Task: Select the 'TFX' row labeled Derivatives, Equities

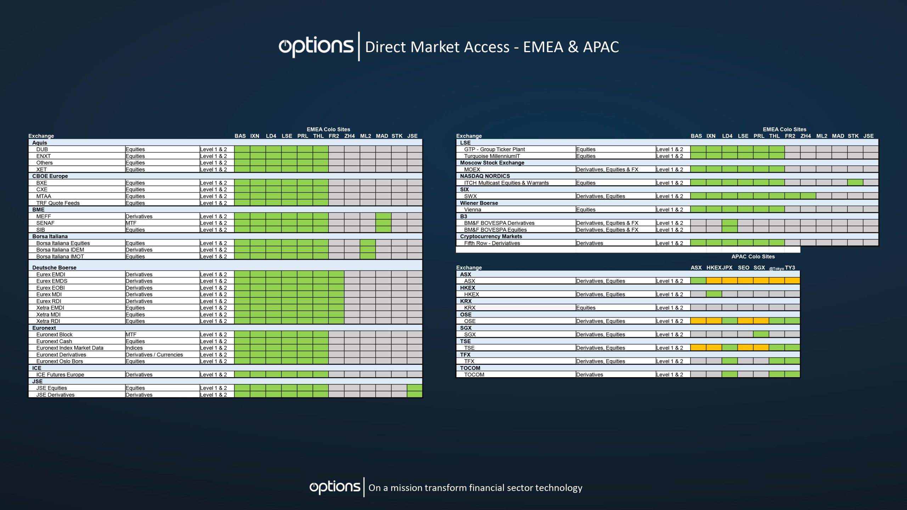Action: (628, 361)
